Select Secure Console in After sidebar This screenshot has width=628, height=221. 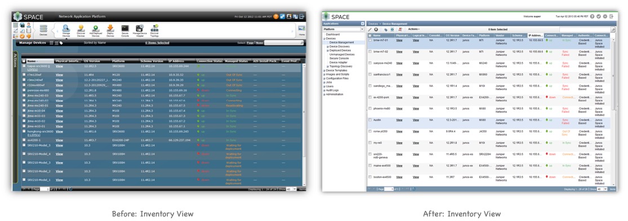click(339, 58)
